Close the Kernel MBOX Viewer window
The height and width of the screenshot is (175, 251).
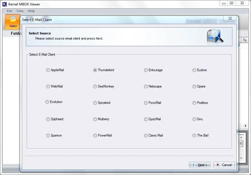242,3
